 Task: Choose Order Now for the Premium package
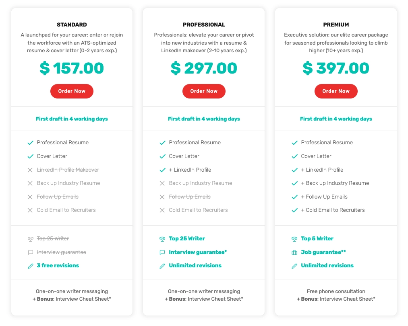(x=336, y=91)
